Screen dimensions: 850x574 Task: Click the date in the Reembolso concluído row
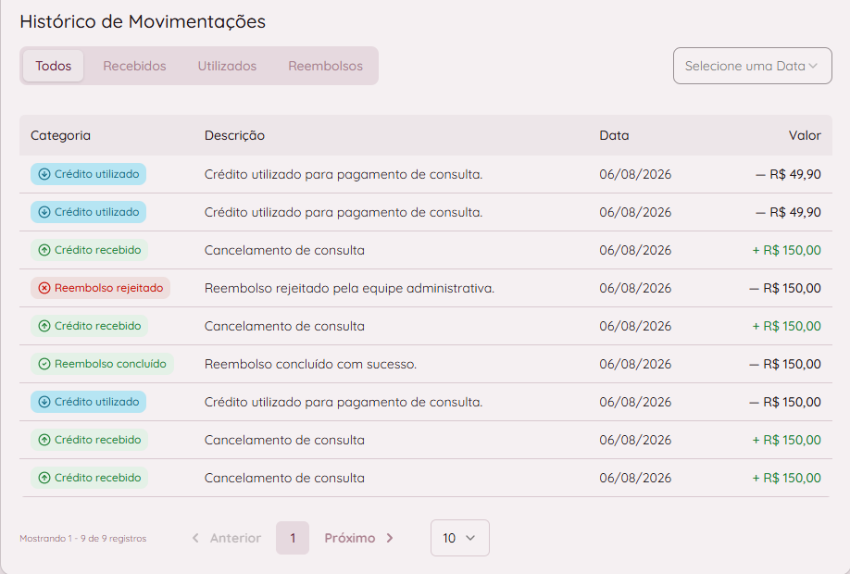click(x=635, y=364)
